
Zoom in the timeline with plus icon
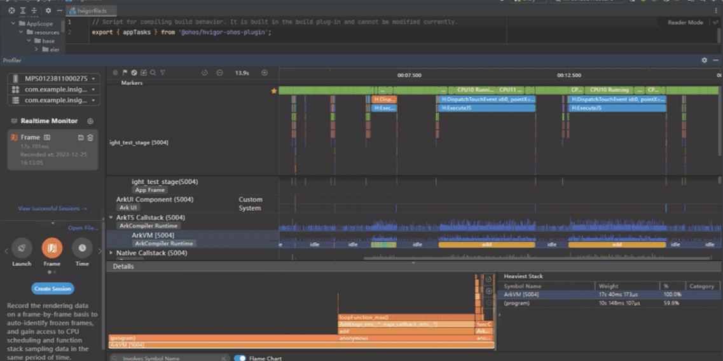[265, 73]
